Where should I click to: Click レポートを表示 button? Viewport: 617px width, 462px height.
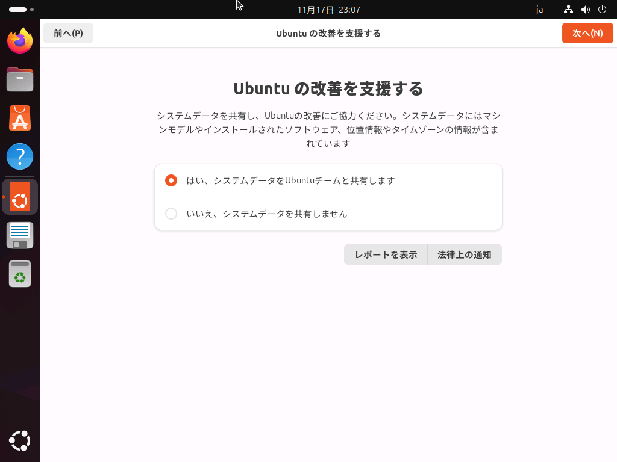386,254
